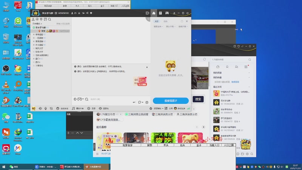Expand the first sub-channel under 萍乡罗马群
The image size is (302, 170).
(34, 34)
